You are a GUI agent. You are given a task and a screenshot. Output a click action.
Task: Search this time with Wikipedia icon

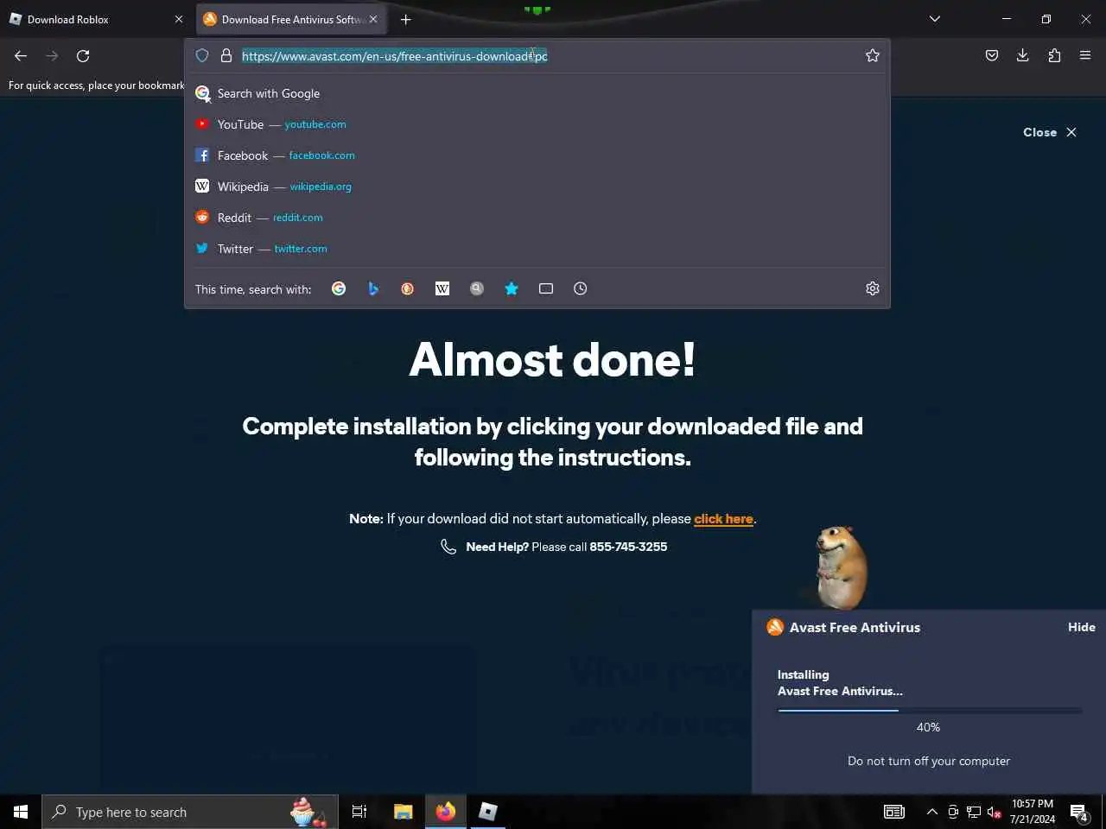442,288
